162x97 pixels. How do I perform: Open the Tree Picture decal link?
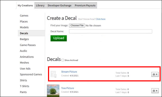pos(68,88)
